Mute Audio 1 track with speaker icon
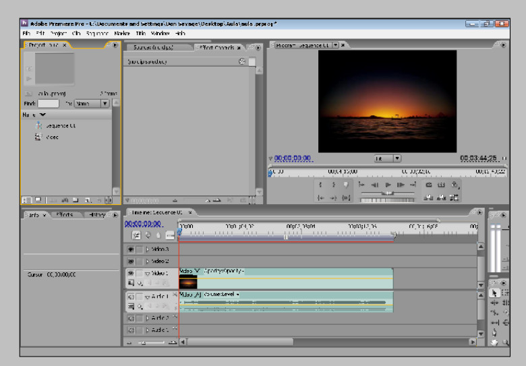The height and width of the screenshot is (366, 526). [x=131, y=297]
